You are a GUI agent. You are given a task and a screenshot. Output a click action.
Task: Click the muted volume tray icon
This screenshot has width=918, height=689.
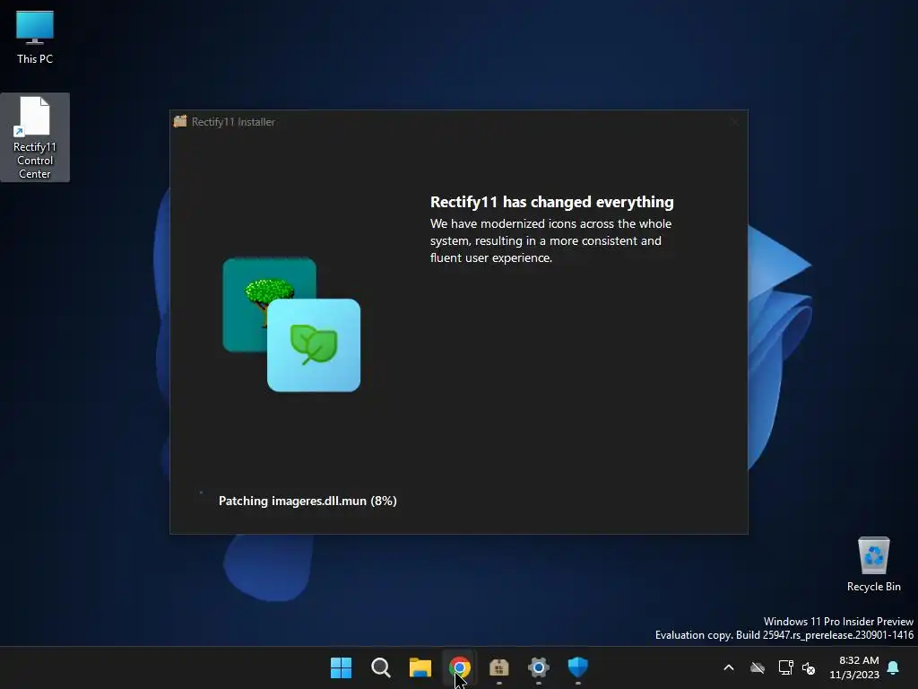click(x=809, y=667)
